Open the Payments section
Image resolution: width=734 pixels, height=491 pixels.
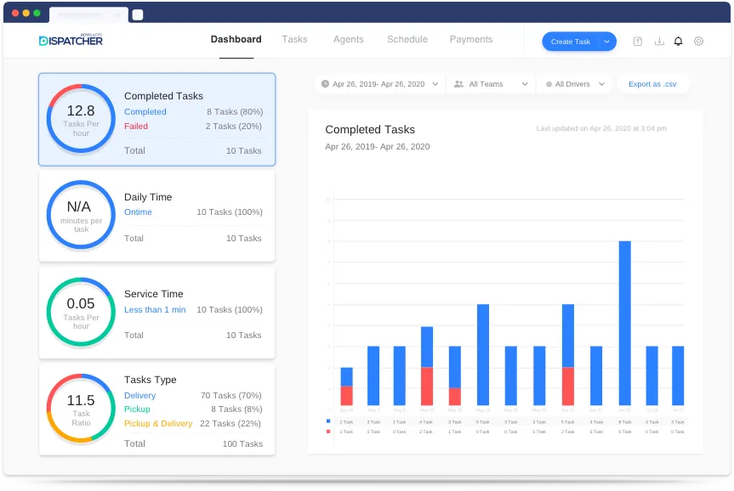tap(470, 39)
